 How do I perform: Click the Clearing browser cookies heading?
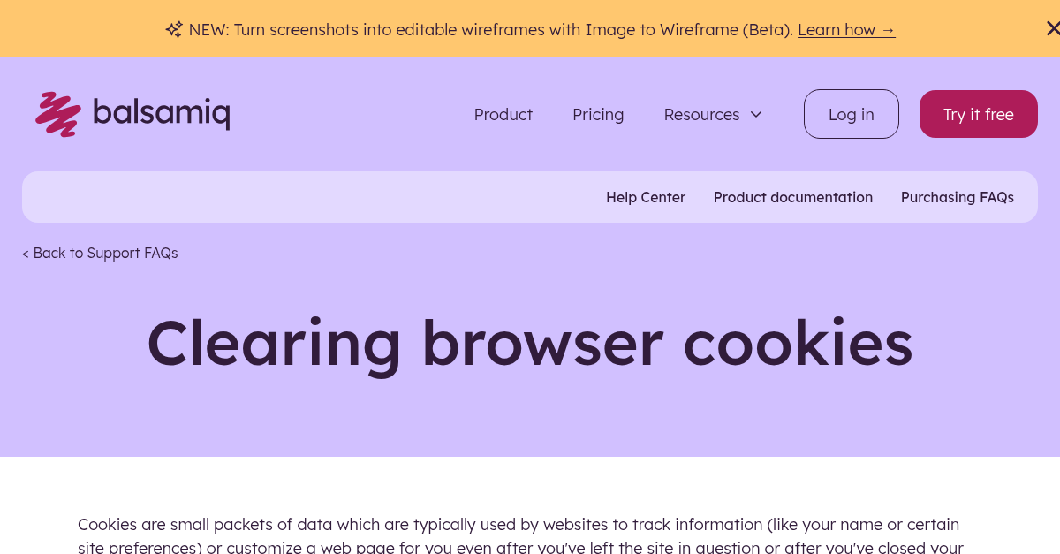pyautogui.click(x=530, y=343)
